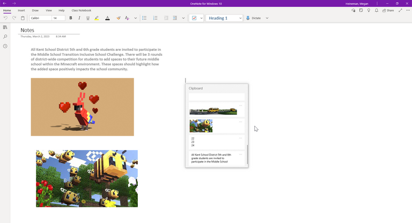This screenshot has height=223, width=412.
Task: Show recent notes clock icon
Action: coord(5,46)
